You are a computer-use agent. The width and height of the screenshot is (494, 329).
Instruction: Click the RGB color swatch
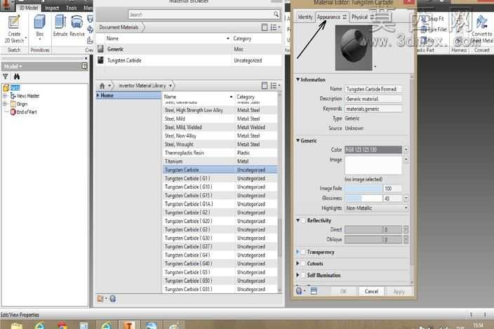coord(373,149)
